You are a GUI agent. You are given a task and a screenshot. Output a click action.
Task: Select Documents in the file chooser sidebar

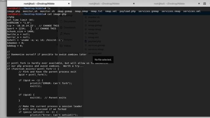tap(70, 21)
